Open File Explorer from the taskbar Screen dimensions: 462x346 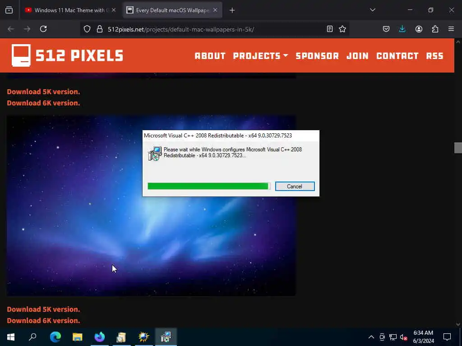coord(78,337)
